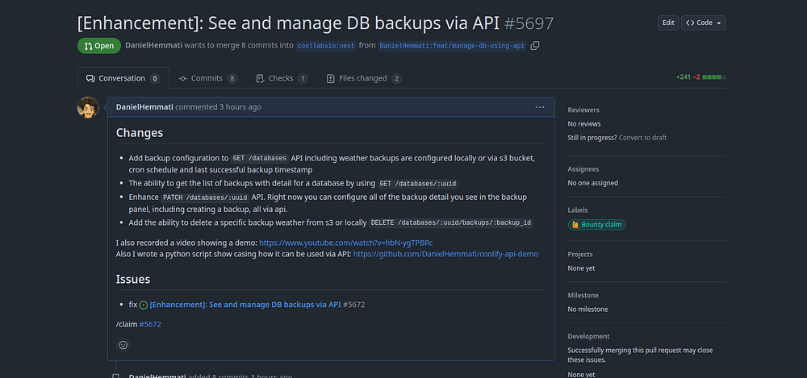Click the emoji reaction smiley icon
Viewport: 807px width, 378px height.
123,345
